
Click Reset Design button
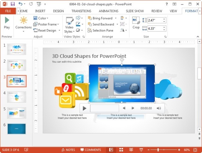tap(45, 31)
